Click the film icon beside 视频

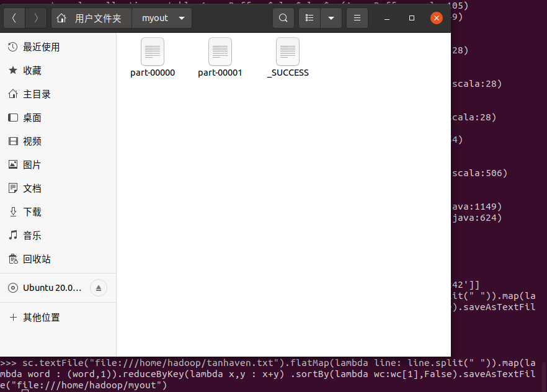click(x=13, y=141)
